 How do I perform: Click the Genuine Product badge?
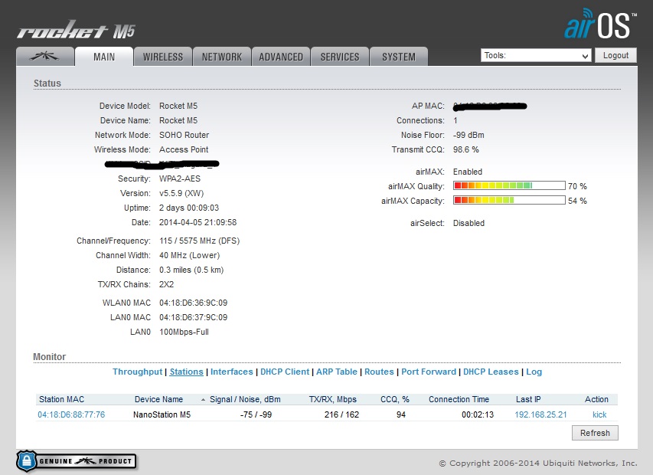pyautogui.click(x=77, y=461)
